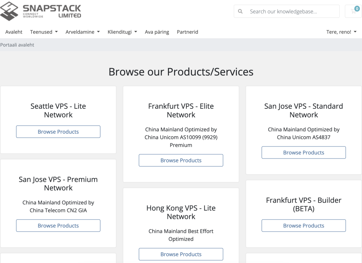Click Frankfurt VPS - Builder (BETA) title
This screenshot has height=263, width=362.
304,204
